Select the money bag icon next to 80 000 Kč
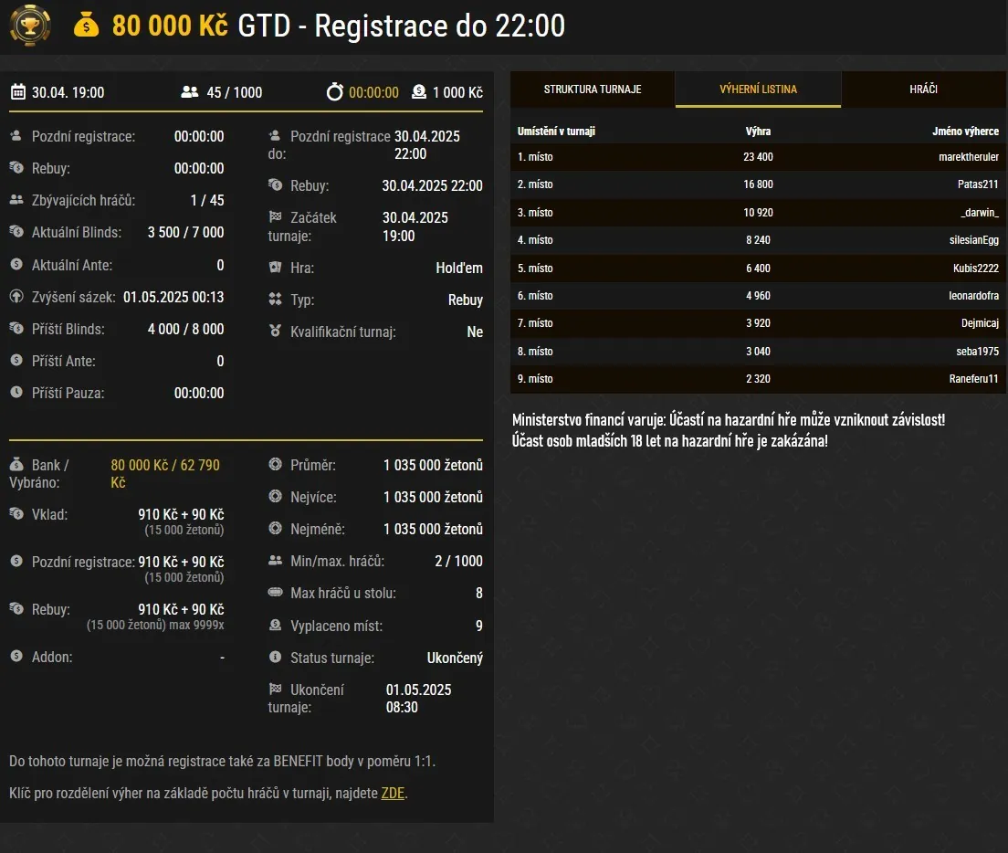The image size is (1008, 853). 87,26
